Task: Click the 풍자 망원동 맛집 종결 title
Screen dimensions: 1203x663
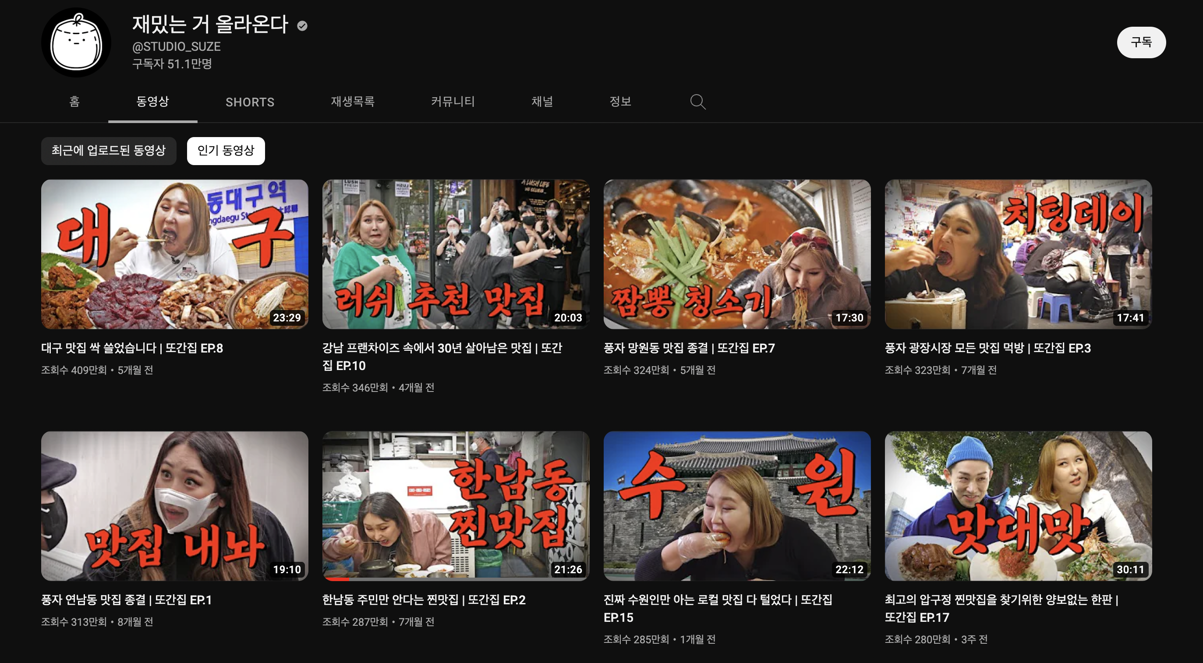Action: pyautogui.click(x=689, y=348)
